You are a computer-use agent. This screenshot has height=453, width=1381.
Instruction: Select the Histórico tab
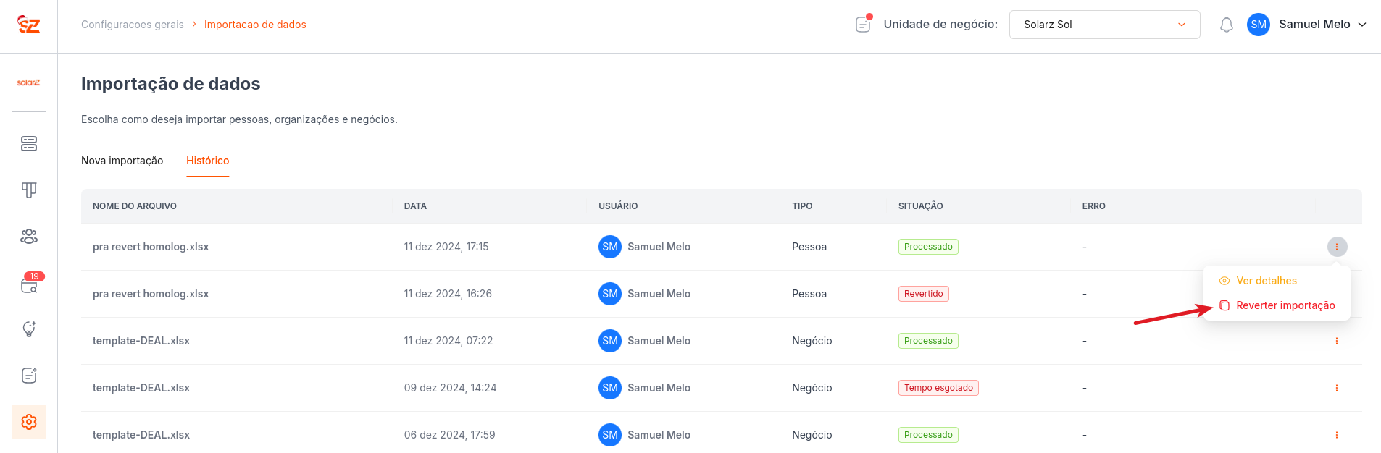(x=207, y=161)
